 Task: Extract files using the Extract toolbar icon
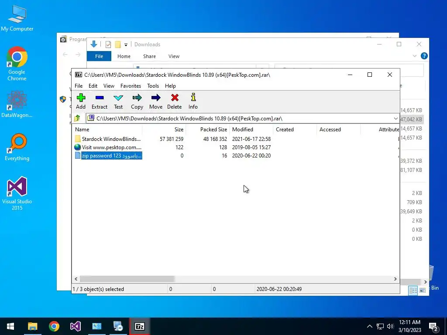point(100,101)
